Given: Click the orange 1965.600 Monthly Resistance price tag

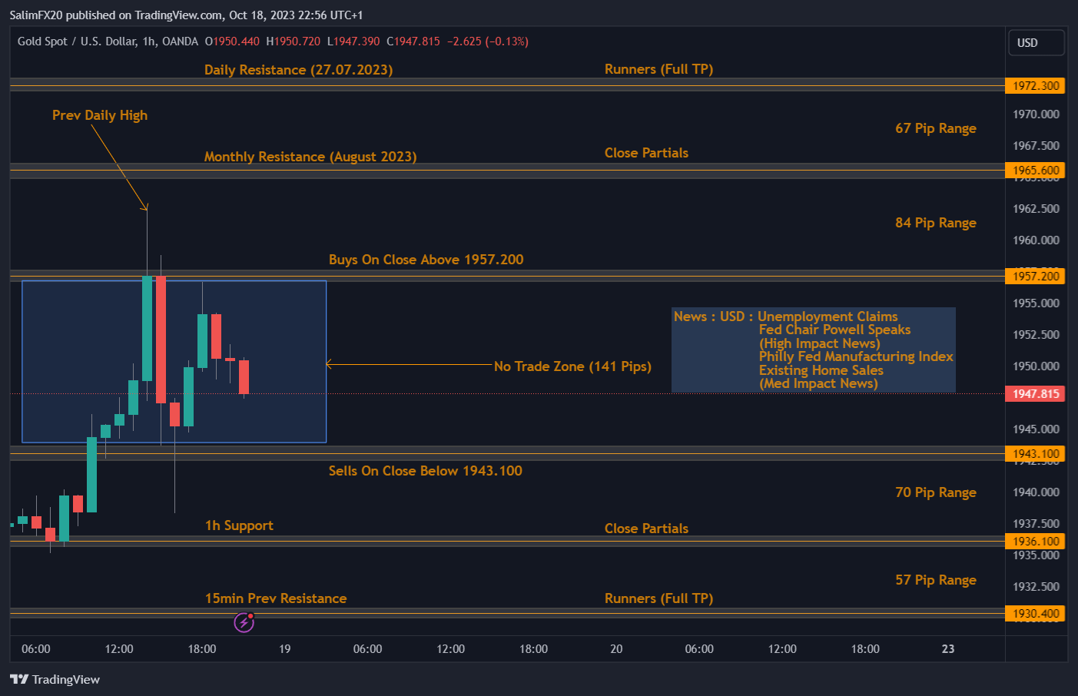Looking at the screenshot, I should (1035, 170).
